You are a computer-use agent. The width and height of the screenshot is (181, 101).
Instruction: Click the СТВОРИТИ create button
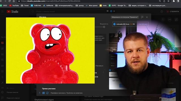(173, 12)
